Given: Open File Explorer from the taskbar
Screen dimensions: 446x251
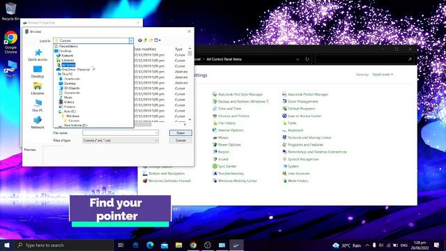Looking at the screenshot, I should (178, 245).
